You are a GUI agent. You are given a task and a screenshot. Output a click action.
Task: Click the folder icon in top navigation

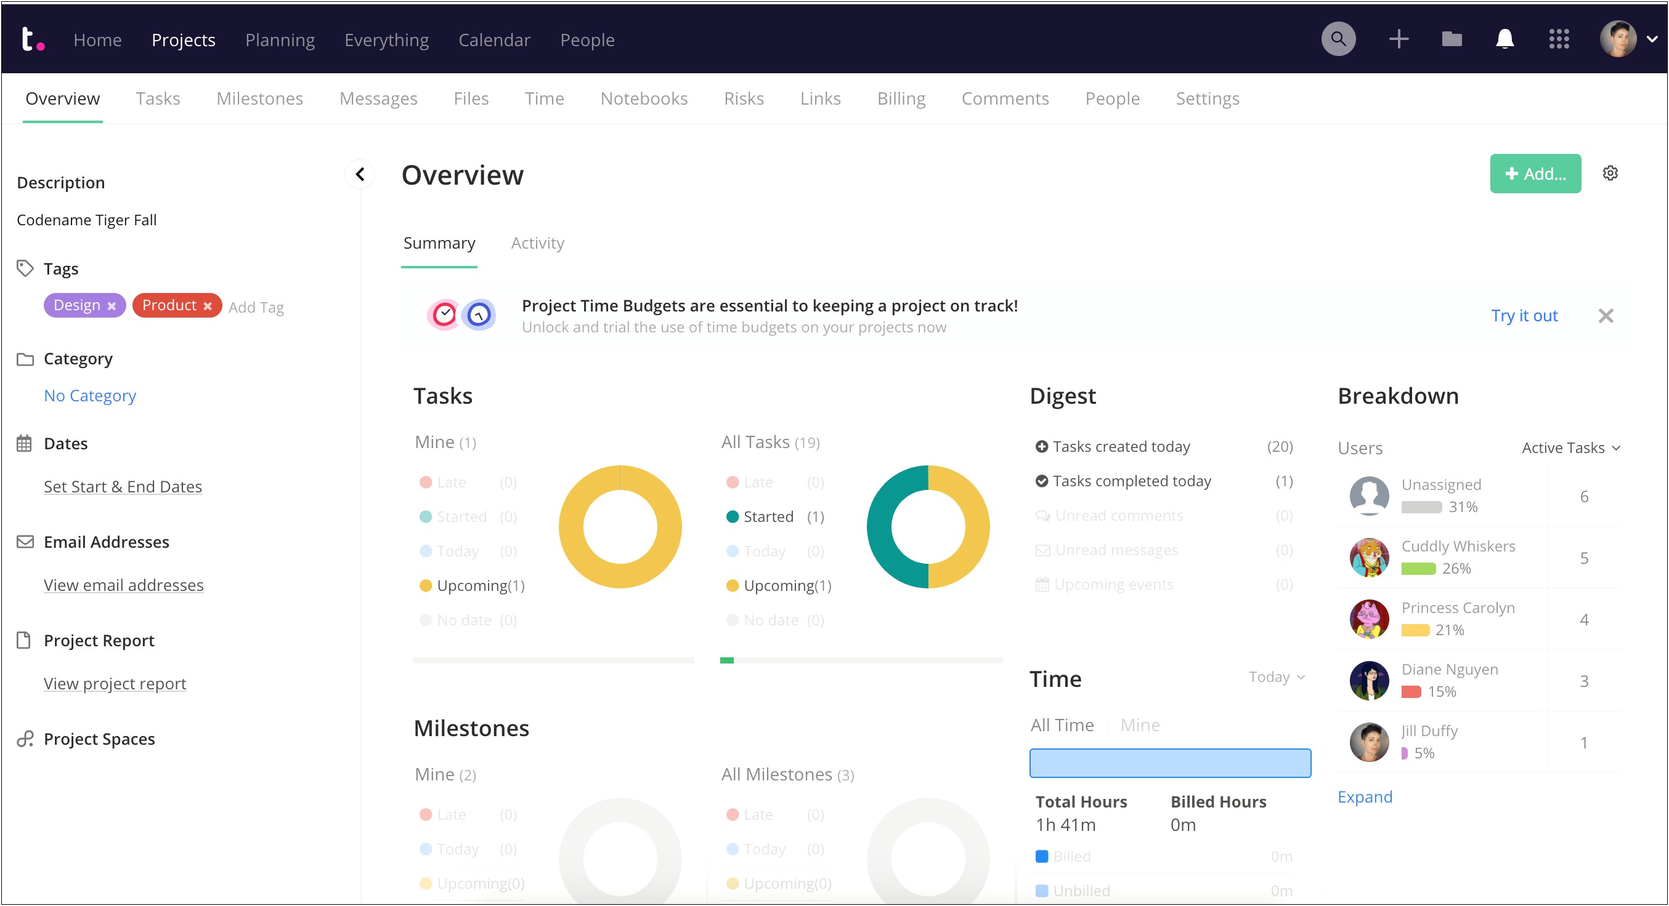point(1452,39)
